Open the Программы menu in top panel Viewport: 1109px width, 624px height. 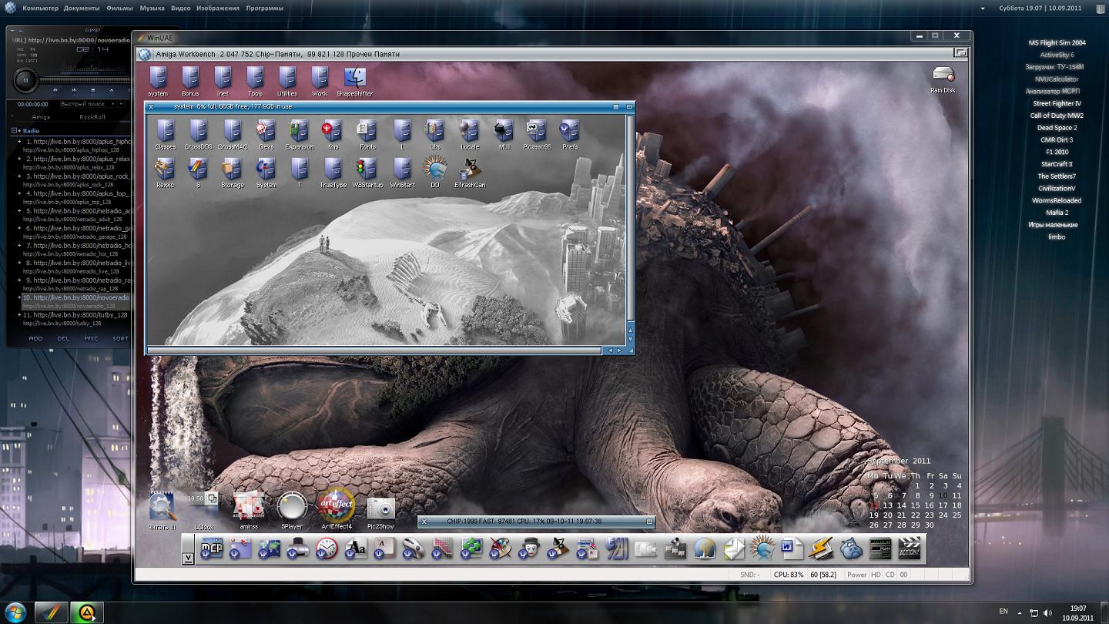[264, 8]
